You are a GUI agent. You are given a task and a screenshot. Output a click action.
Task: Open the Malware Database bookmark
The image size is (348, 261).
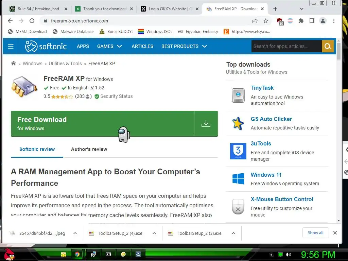pos(73,32)
